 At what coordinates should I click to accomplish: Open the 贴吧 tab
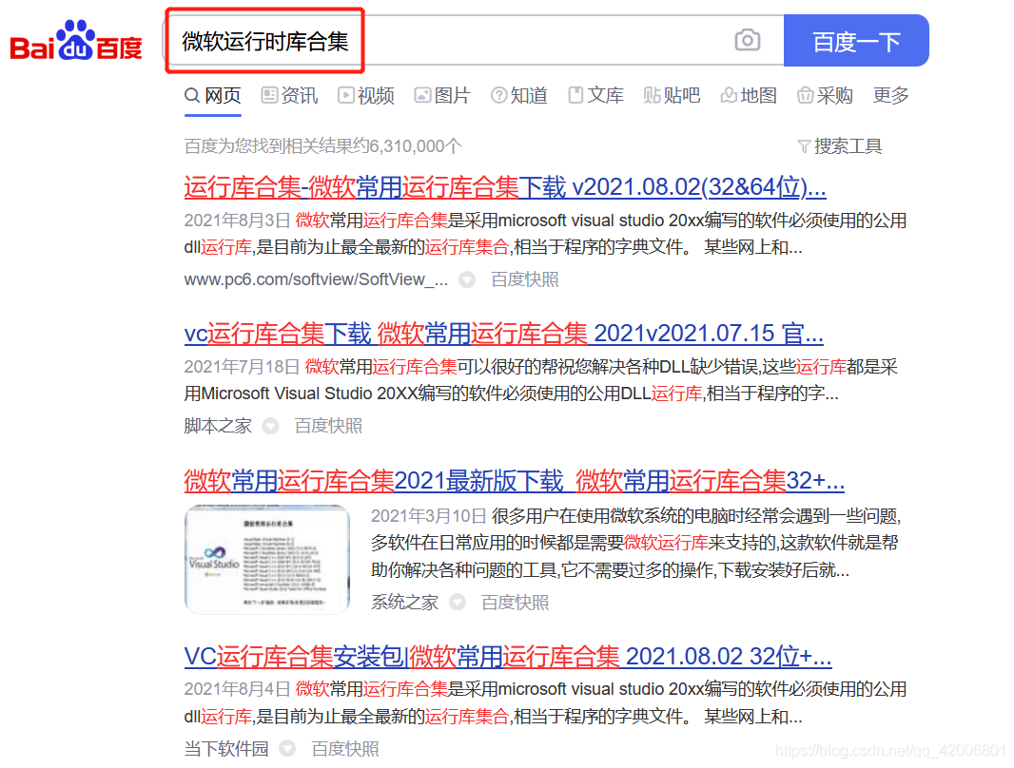[x=672, y=96]
